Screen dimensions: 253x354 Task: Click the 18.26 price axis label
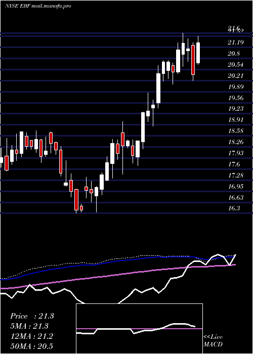[x=236, y=142]
